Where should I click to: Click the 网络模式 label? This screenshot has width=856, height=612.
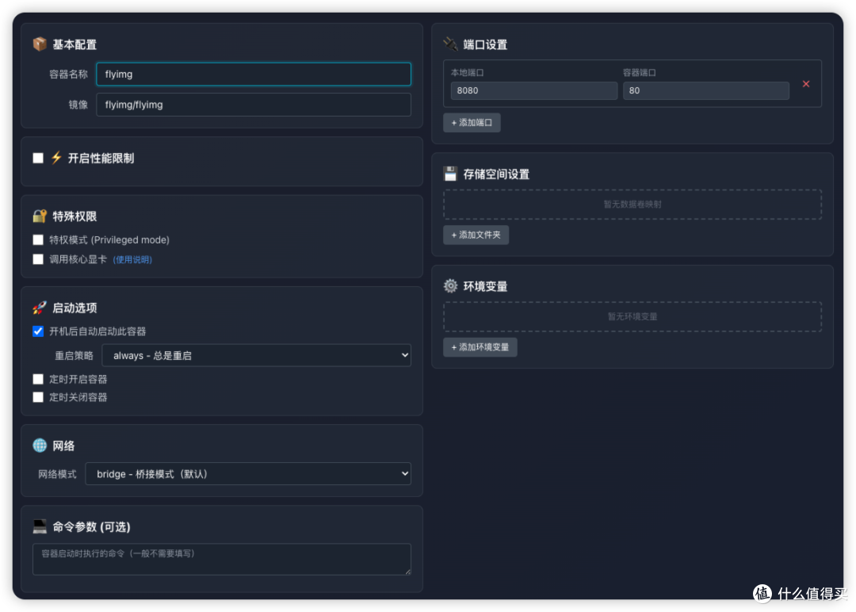(57, 474)
